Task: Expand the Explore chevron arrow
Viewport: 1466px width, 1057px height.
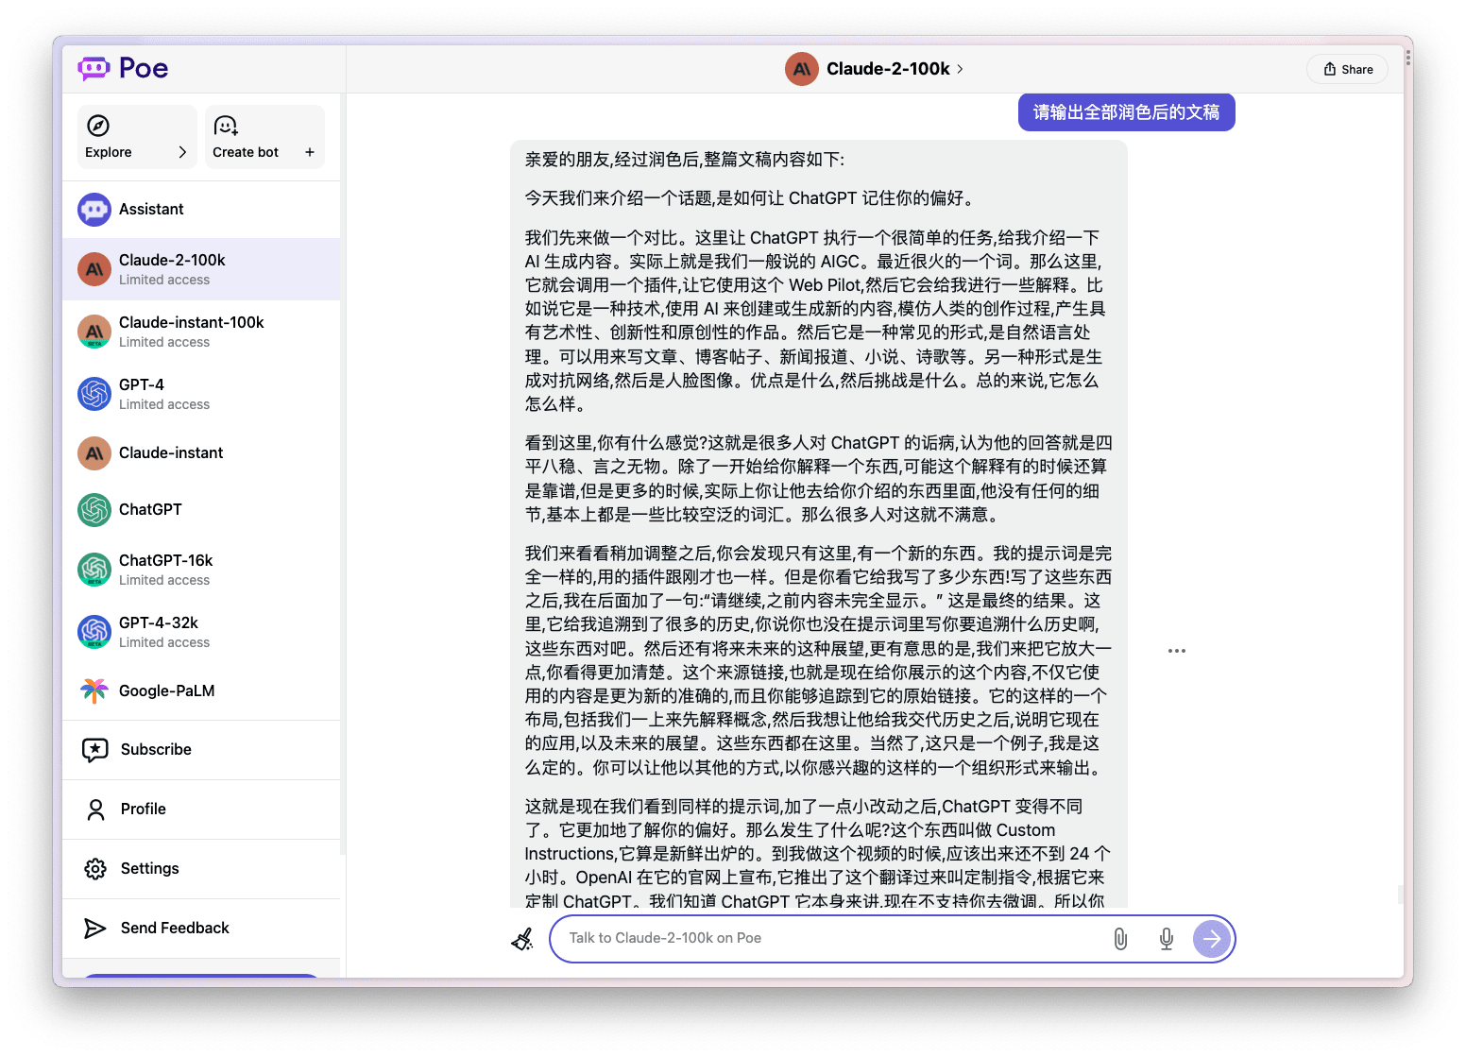Action: pos(182,152)
